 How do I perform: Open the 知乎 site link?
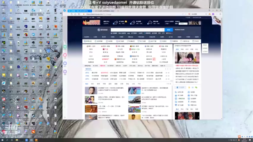[105, 62]
